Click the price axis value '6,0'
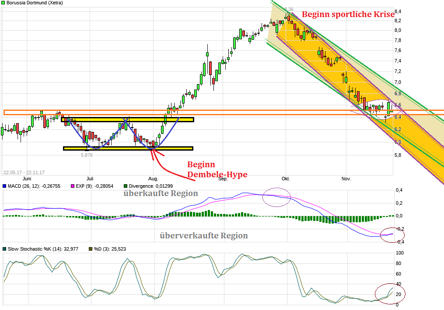 (398, 142)
